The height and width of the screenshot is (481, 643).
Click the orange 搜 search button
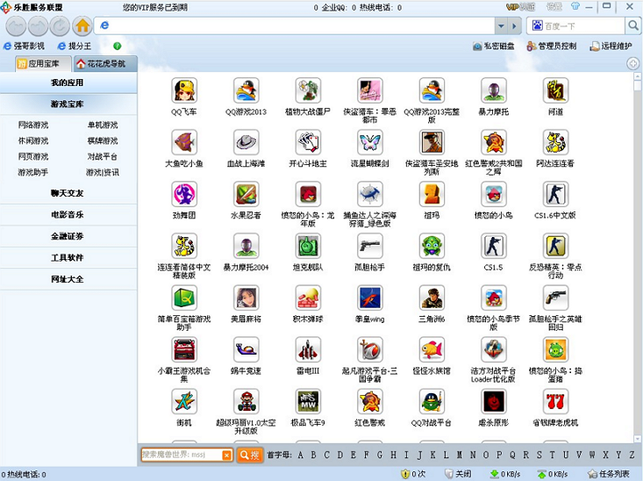[x=249, y=455]
